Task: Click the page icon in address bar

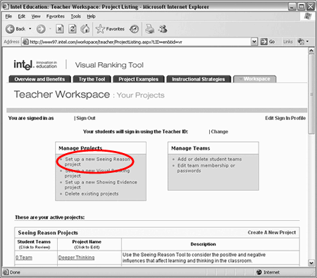Action: click(x=25, y=42)
